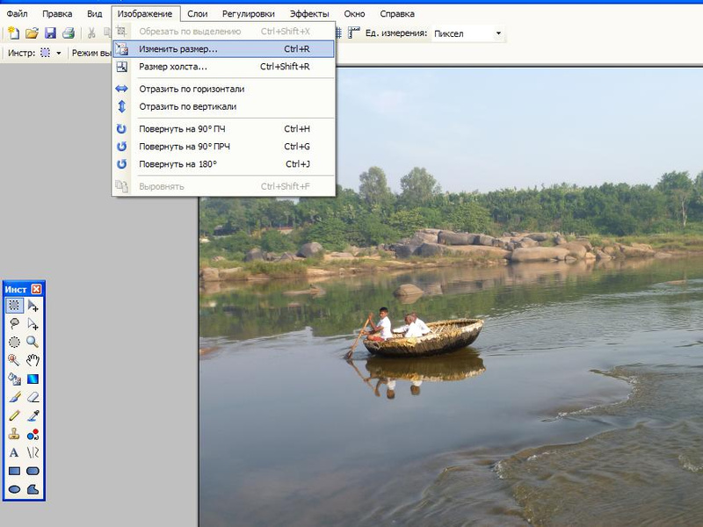
Task: Open the Эффекты menu
Action: coord(309,14)
